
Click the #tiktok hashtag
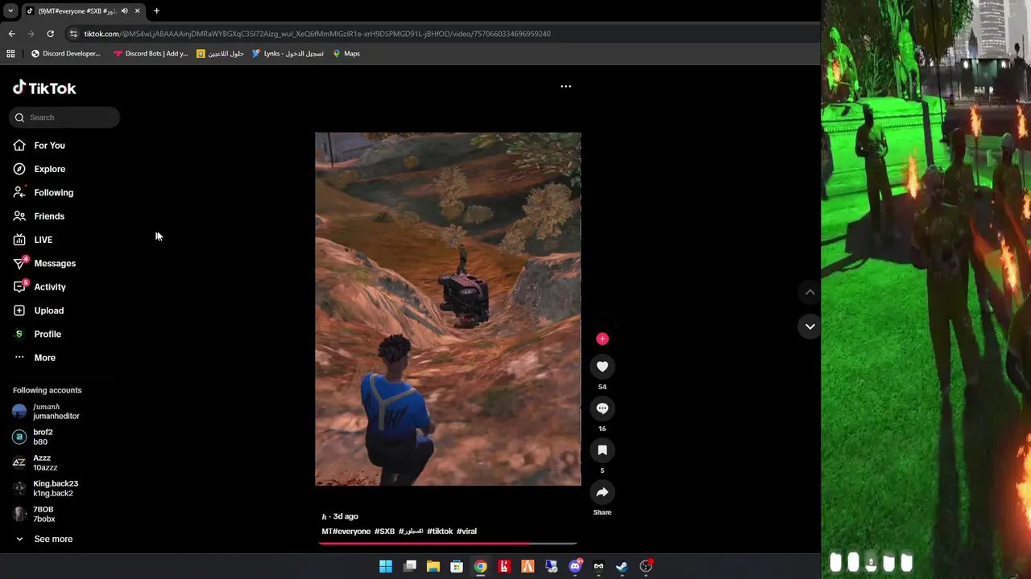pyautogui.click(x=440, y=532)
